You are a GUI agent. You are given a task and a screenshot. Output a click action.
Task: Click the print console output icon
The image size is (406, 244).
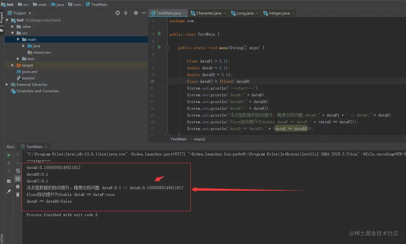[x=18, y=186]
